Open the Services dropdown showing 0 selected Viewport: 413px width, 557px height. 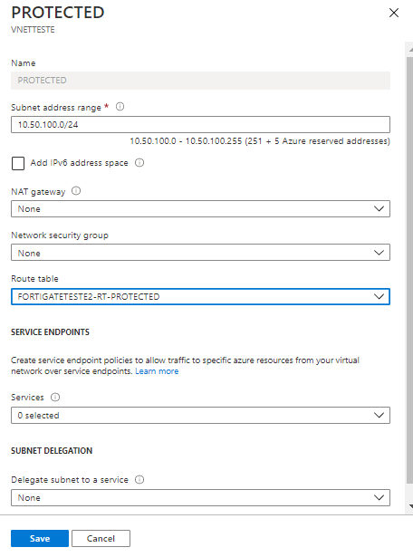pos(201,416)
